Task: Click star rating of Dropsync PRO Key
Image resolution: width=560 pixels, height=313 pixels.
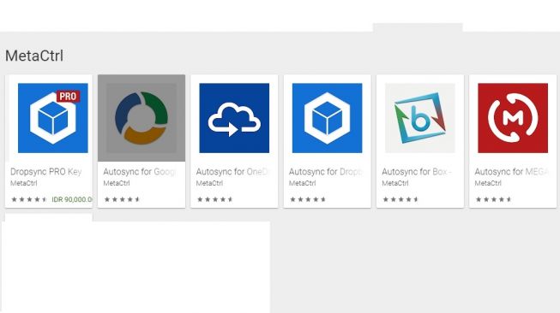Action: 29,199
